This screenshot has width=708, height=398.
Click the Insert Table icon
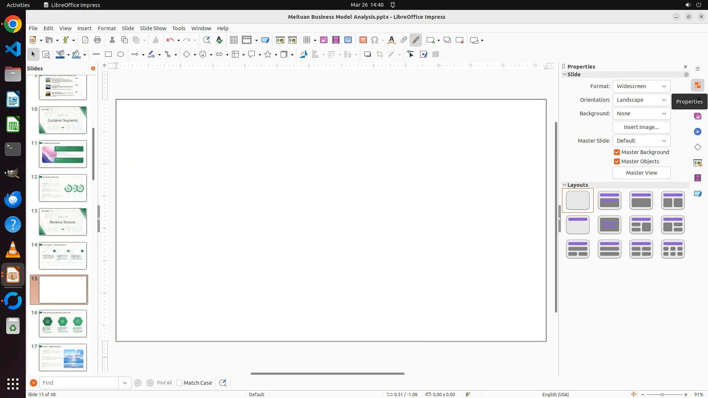pyautogui.click(x=307, y=40)
